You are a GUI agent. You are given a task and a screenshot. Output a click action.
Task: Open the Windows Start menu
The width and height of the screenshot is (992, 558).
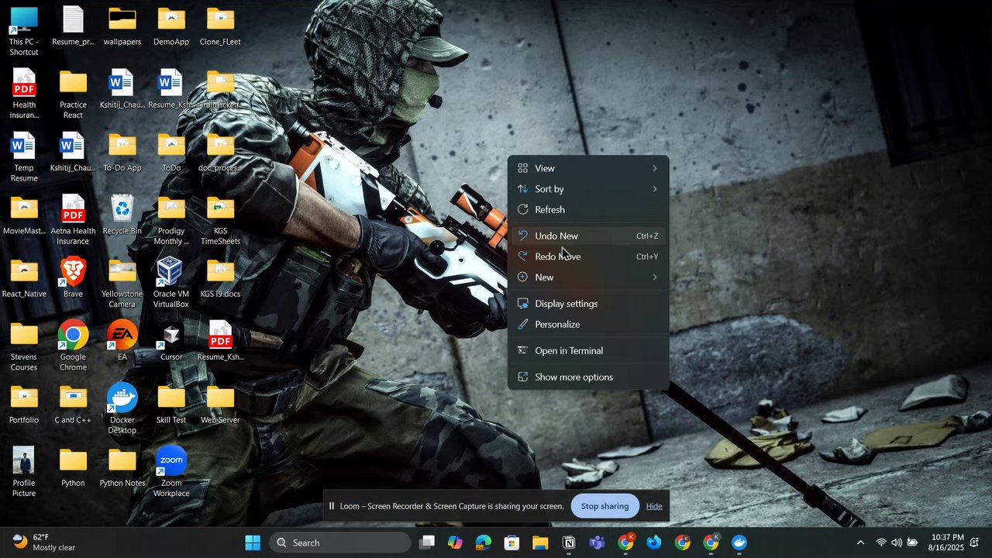click(253, 542)
